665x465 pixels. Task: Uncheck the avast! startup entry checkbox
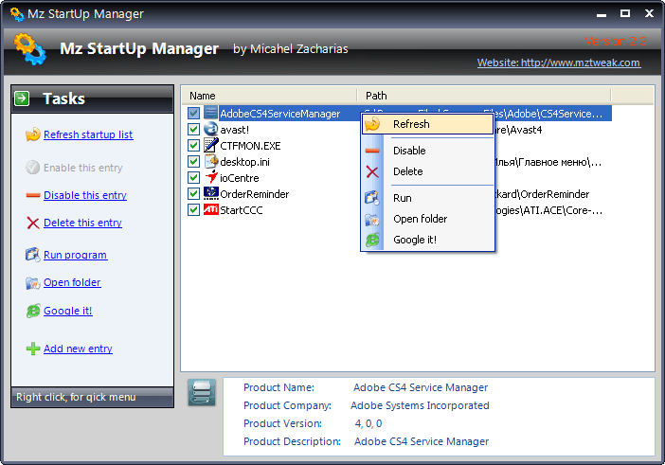click(x=193, y=129)
